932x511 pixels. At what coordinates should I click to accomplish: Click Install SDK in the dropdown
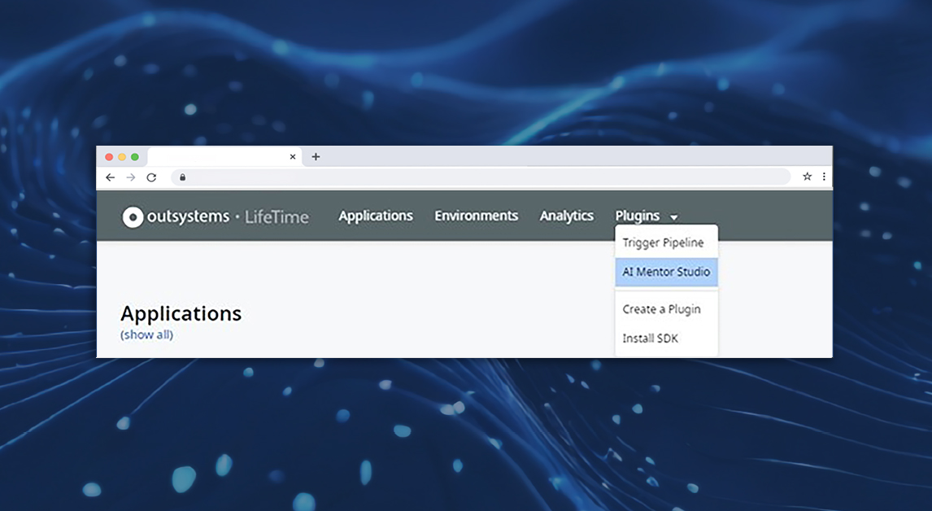pyautogui.click(x=651, y=338)
